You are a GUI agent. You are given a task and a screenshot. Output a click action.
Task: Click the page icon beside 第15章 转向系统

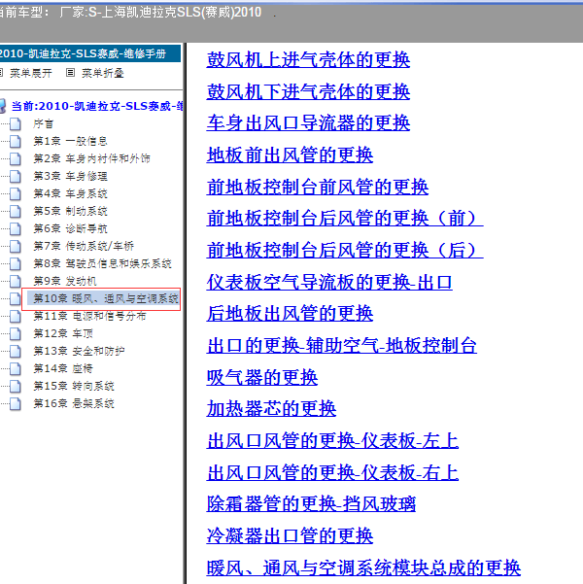pos(16,387)
